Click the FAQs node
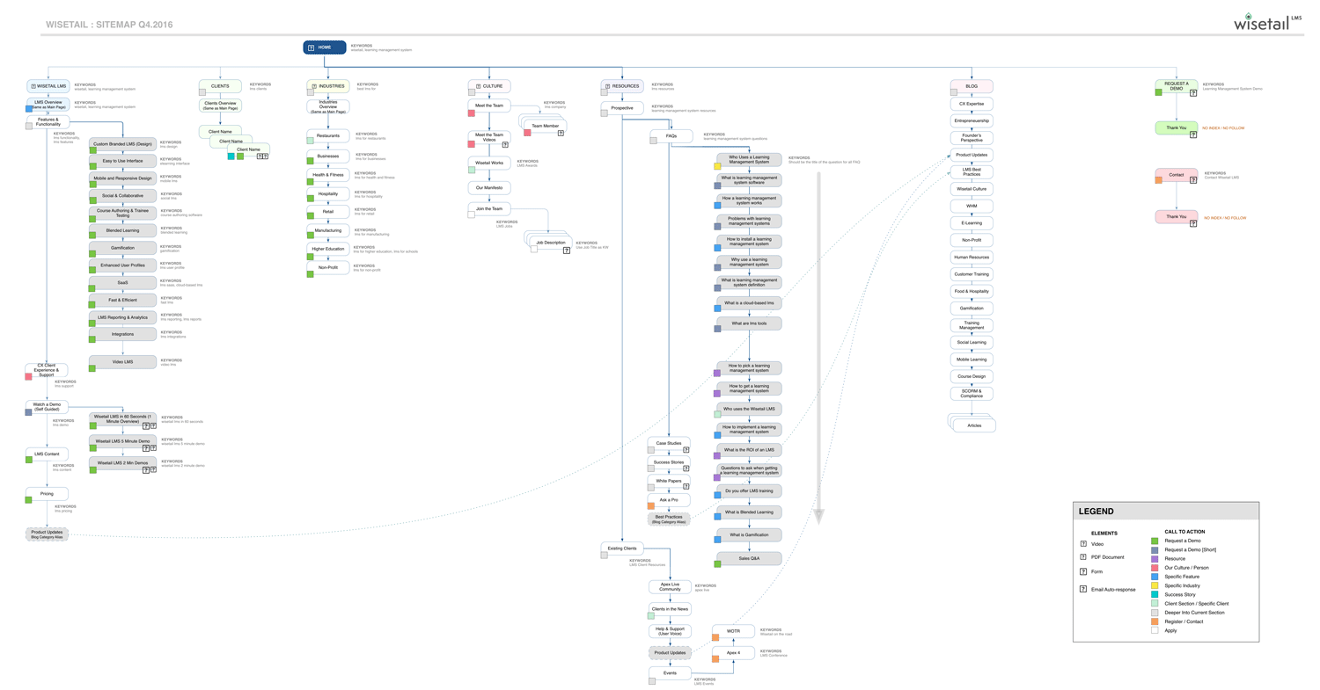This screenshot has width=1320, height=690. point(672,136)
